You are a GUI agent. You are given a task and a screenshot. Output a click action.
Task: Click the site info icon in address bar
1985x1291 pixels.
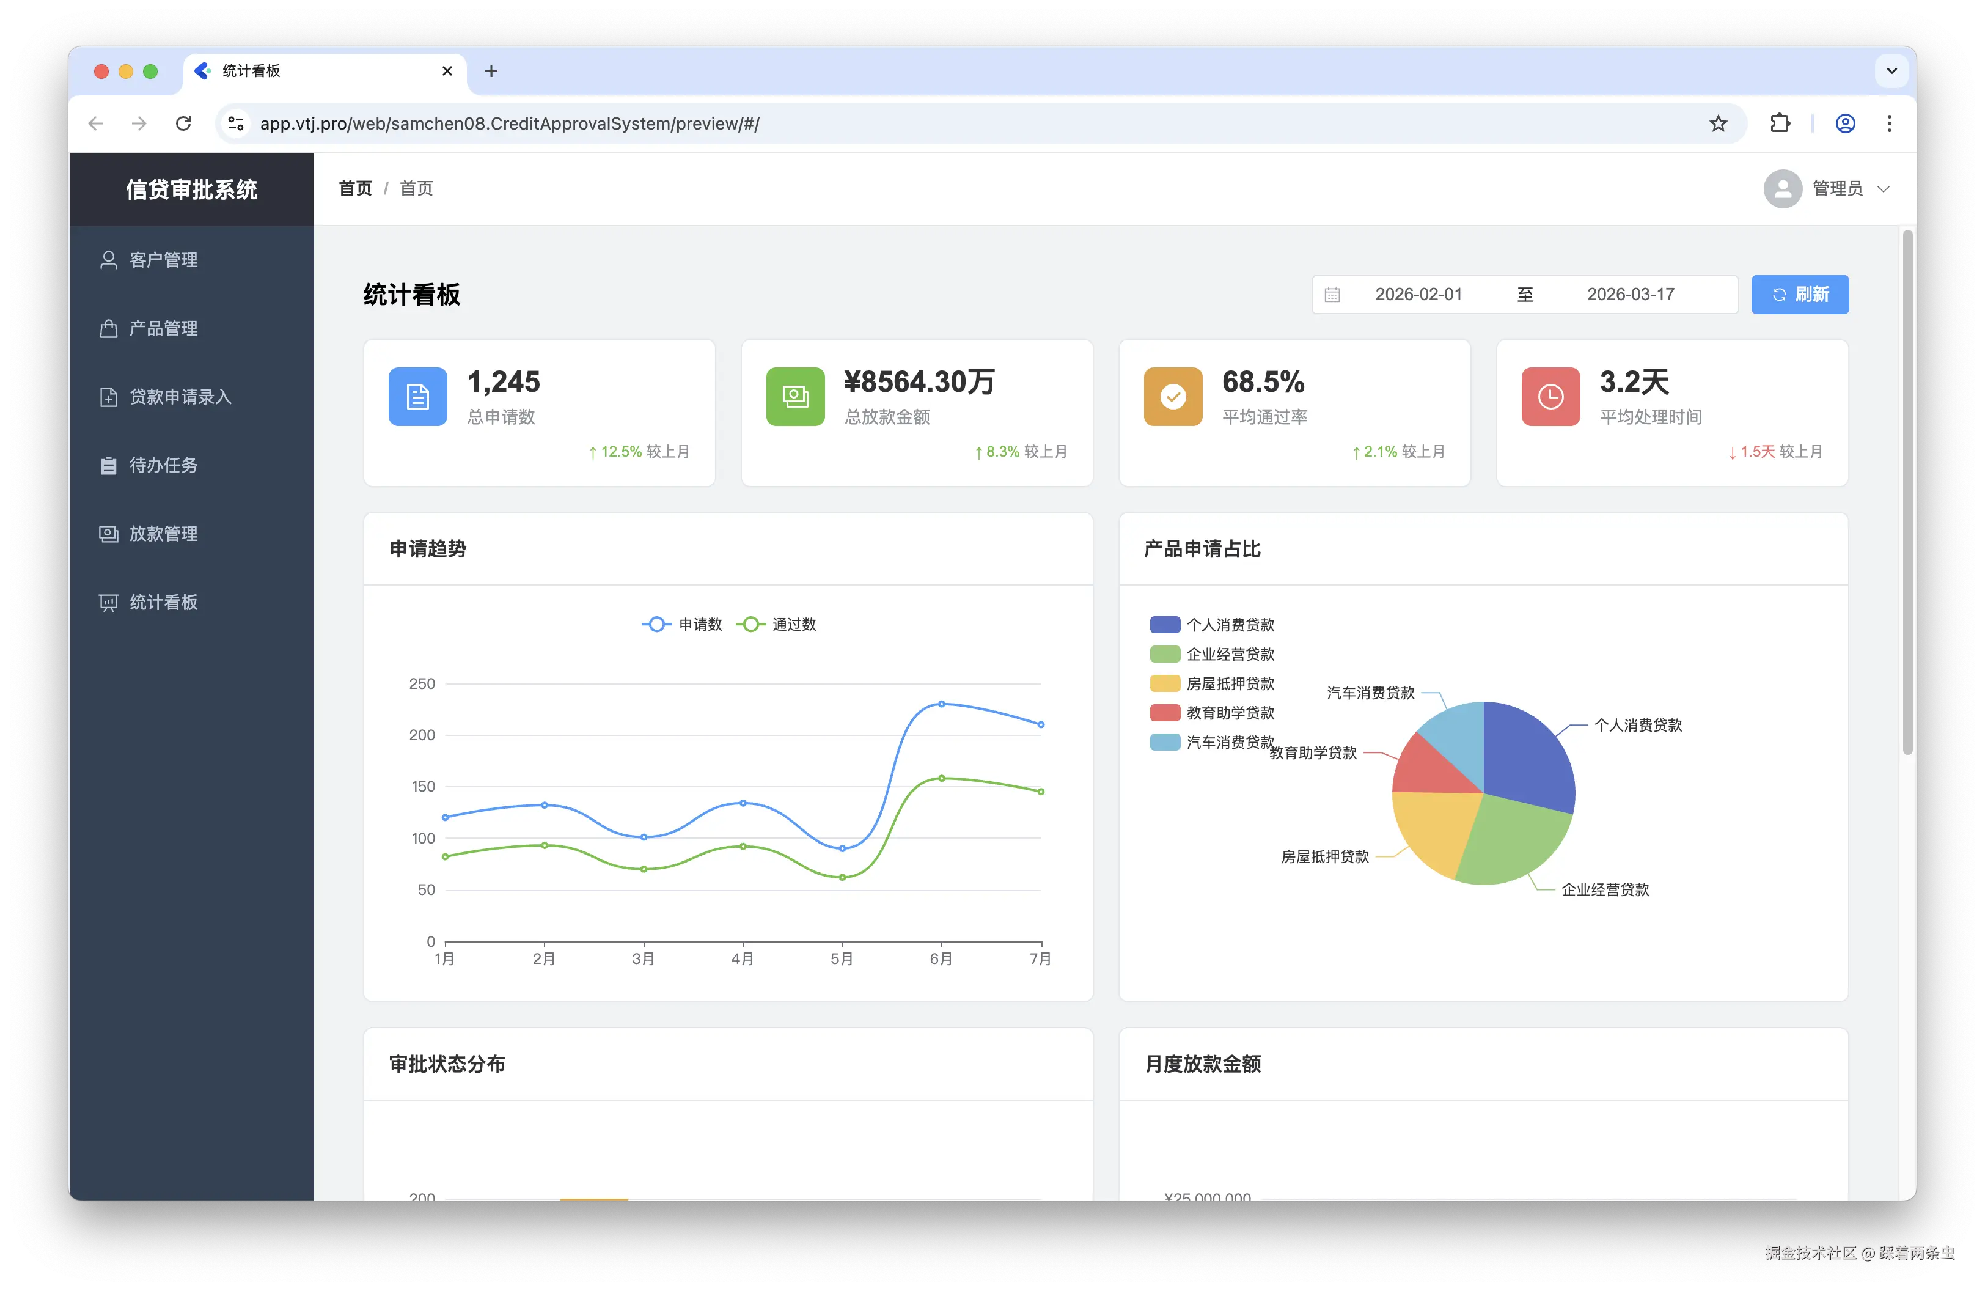click(x=236, y=123)
